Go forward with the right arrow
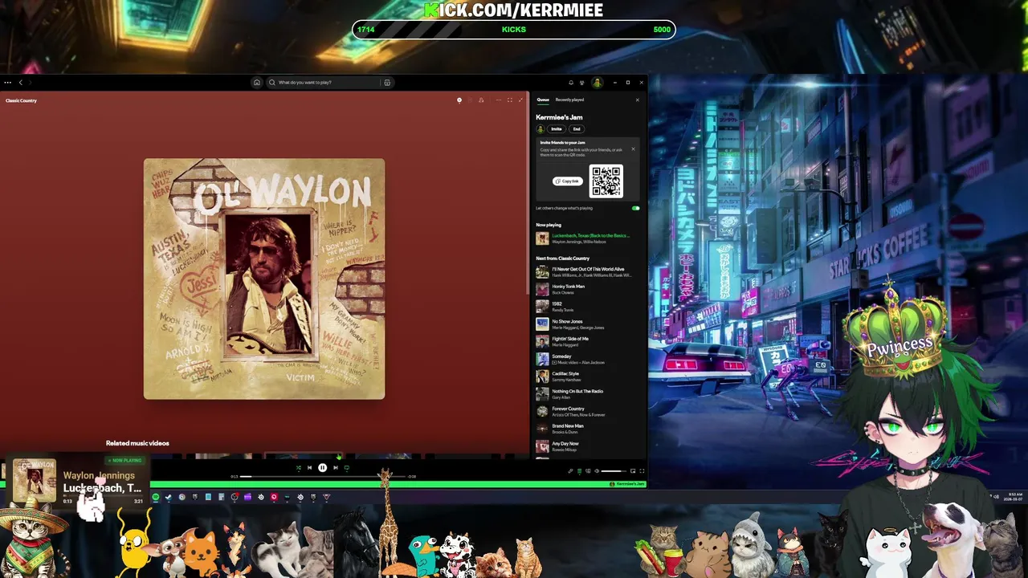Viewport: 1028px width, 578px height. point(32,82)
